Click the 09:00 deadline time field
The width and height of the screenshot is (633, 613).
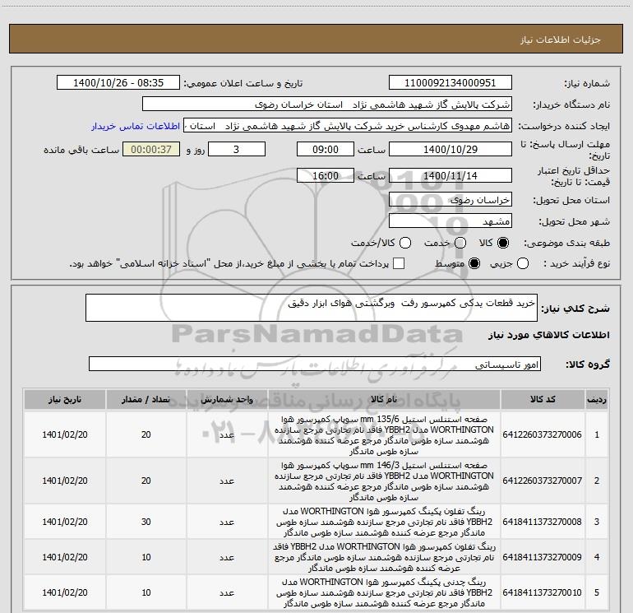tap(326, 150)
